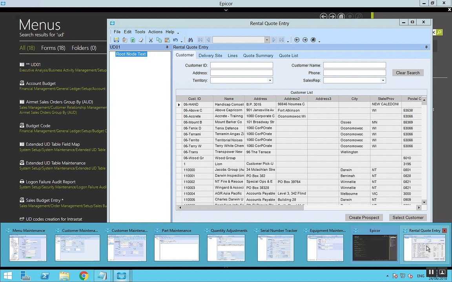Expand menu bar overflow arrow after Help
This screenshot has height=282, width=452.
pyautogui.click(x=178, y=33)
